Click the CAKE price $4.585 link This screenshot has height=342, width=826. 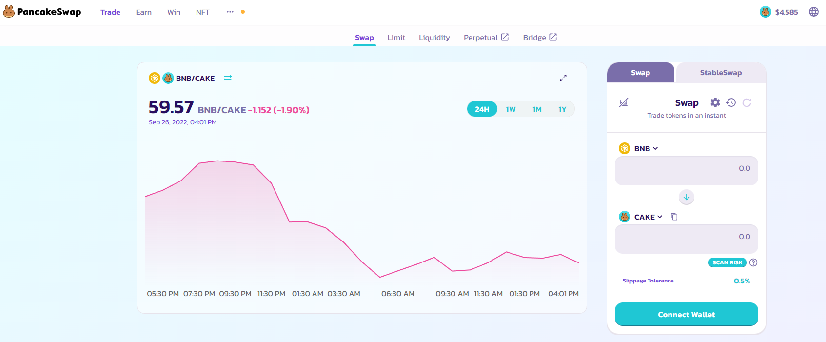coord(779,12)
